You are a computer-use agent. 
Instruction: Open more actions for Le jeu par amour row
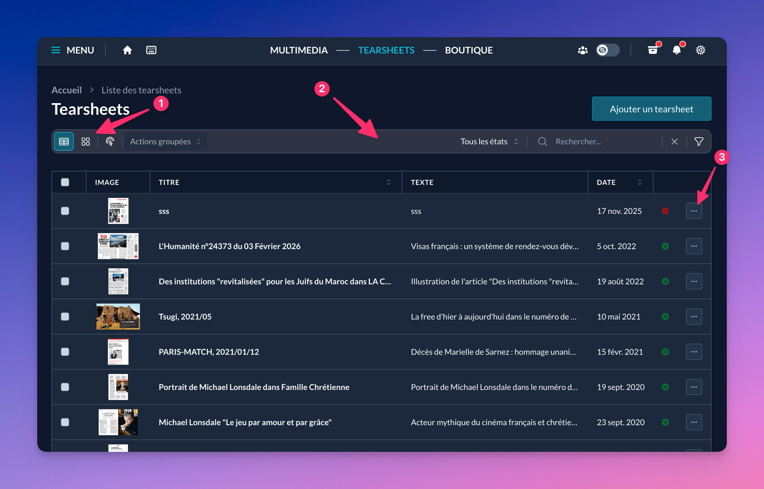pyautogui.click(x=694, y=422)
